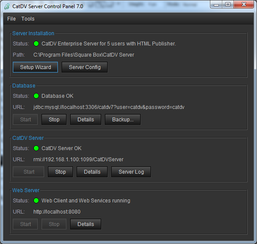Viewport: 257px width, 244px height.
Task: Maximize the Control Panel window
Action: point(228,4)
